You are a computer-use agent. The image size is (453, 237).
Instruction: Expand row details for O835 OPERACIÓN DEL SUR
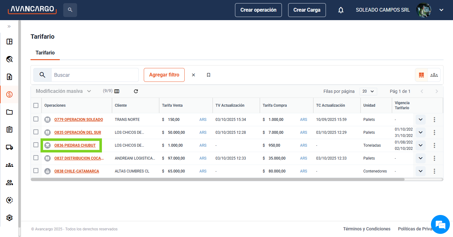(420, 133)
